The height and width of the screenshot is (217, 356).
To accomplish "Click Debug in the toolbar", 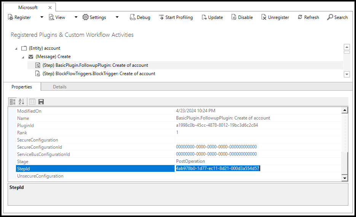I will tap(140, 17).
